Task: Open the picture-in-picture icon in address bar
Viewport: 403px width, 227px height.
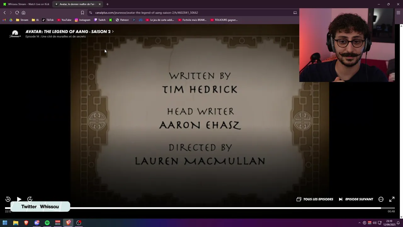Action: click(x=295, y=13)
